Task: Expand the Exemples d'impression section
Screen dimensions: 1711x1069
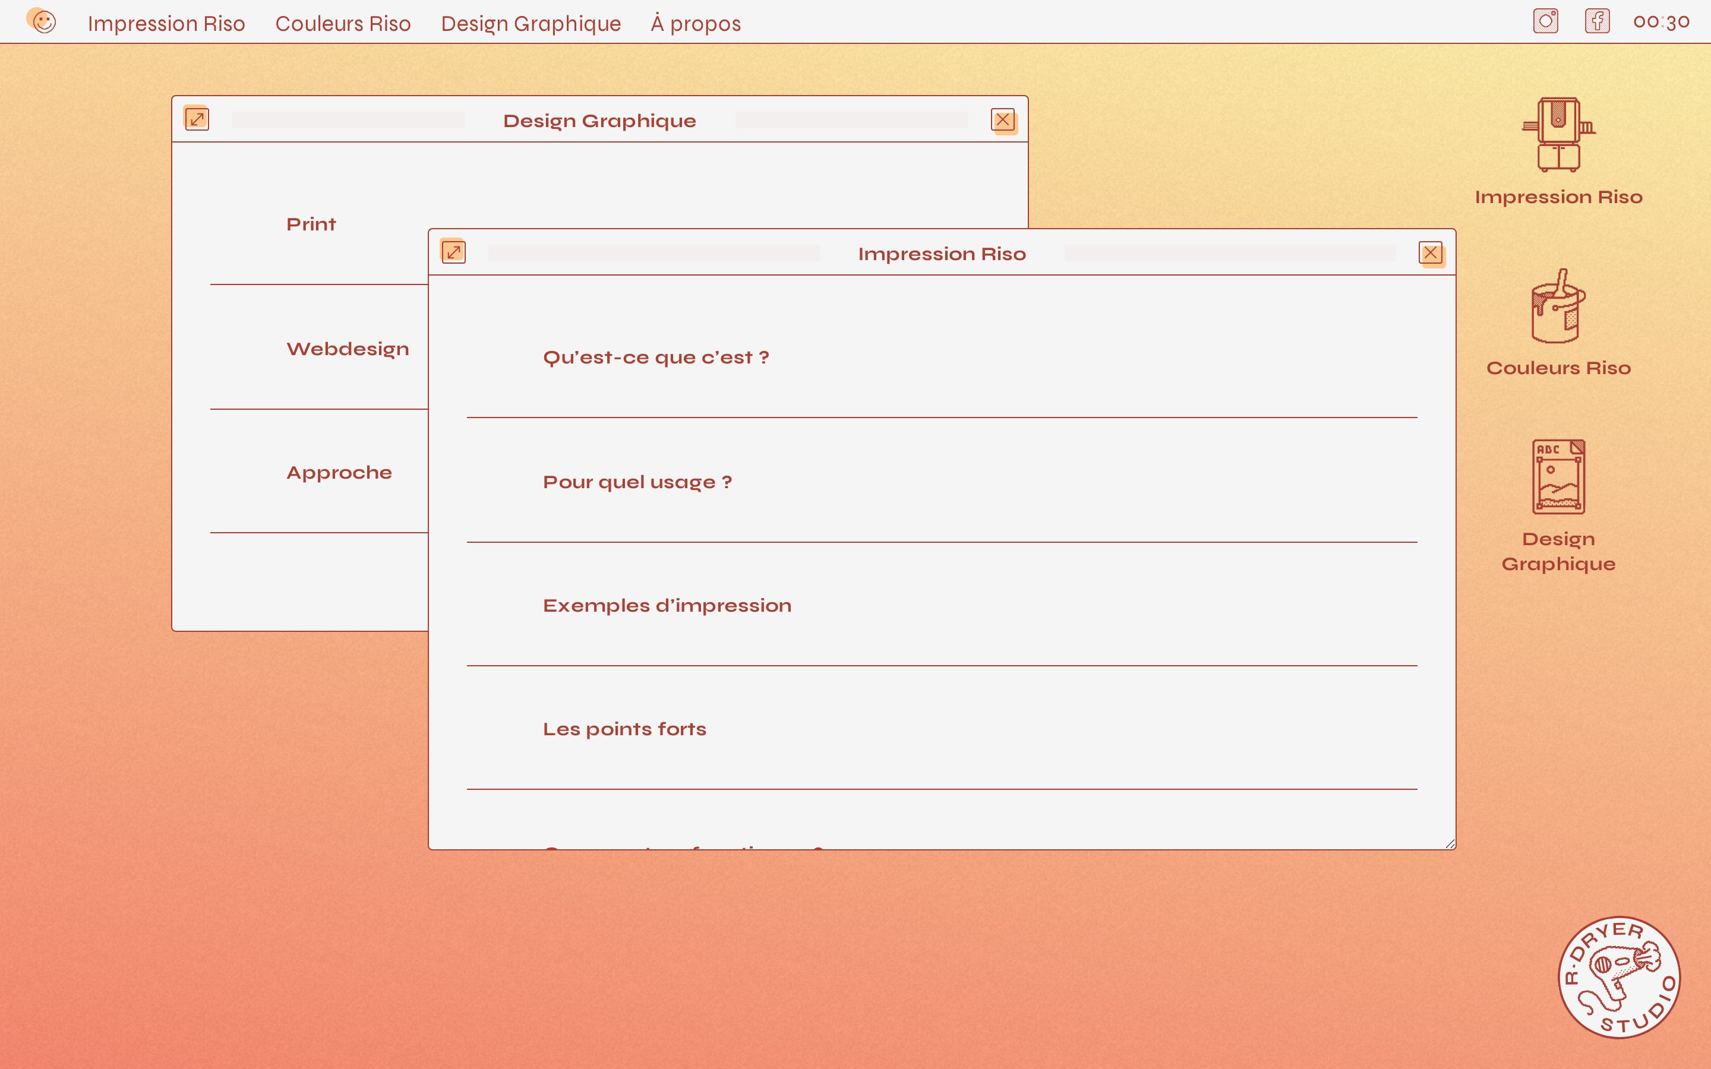Action: (667, 606)
